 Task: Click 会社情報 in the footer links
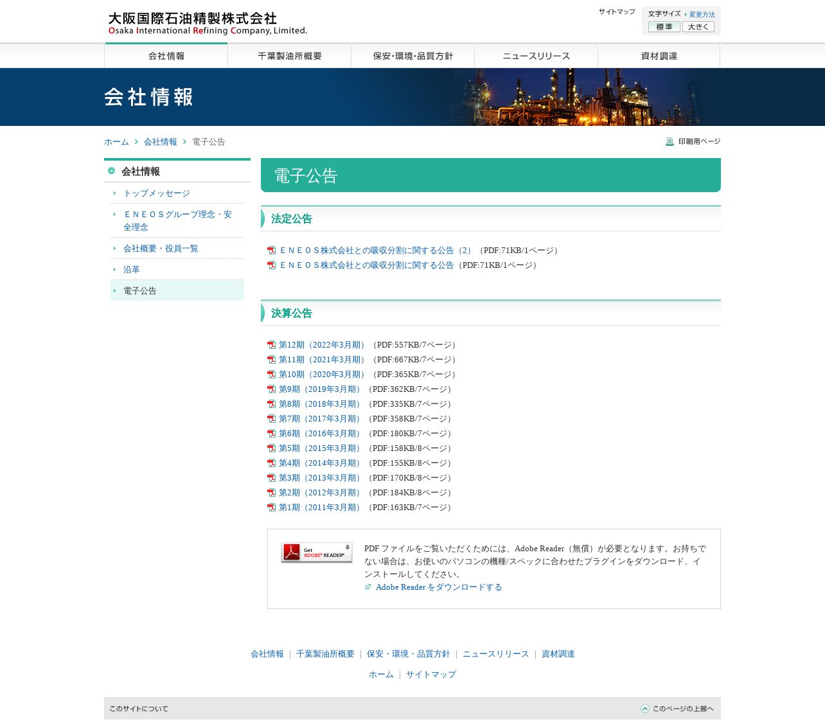coord(267,654)
